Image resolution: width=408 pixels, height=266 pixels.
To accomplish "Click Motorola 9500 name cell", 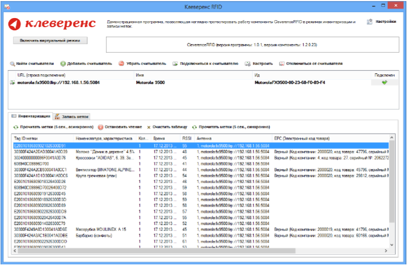I will coord(150,82).
